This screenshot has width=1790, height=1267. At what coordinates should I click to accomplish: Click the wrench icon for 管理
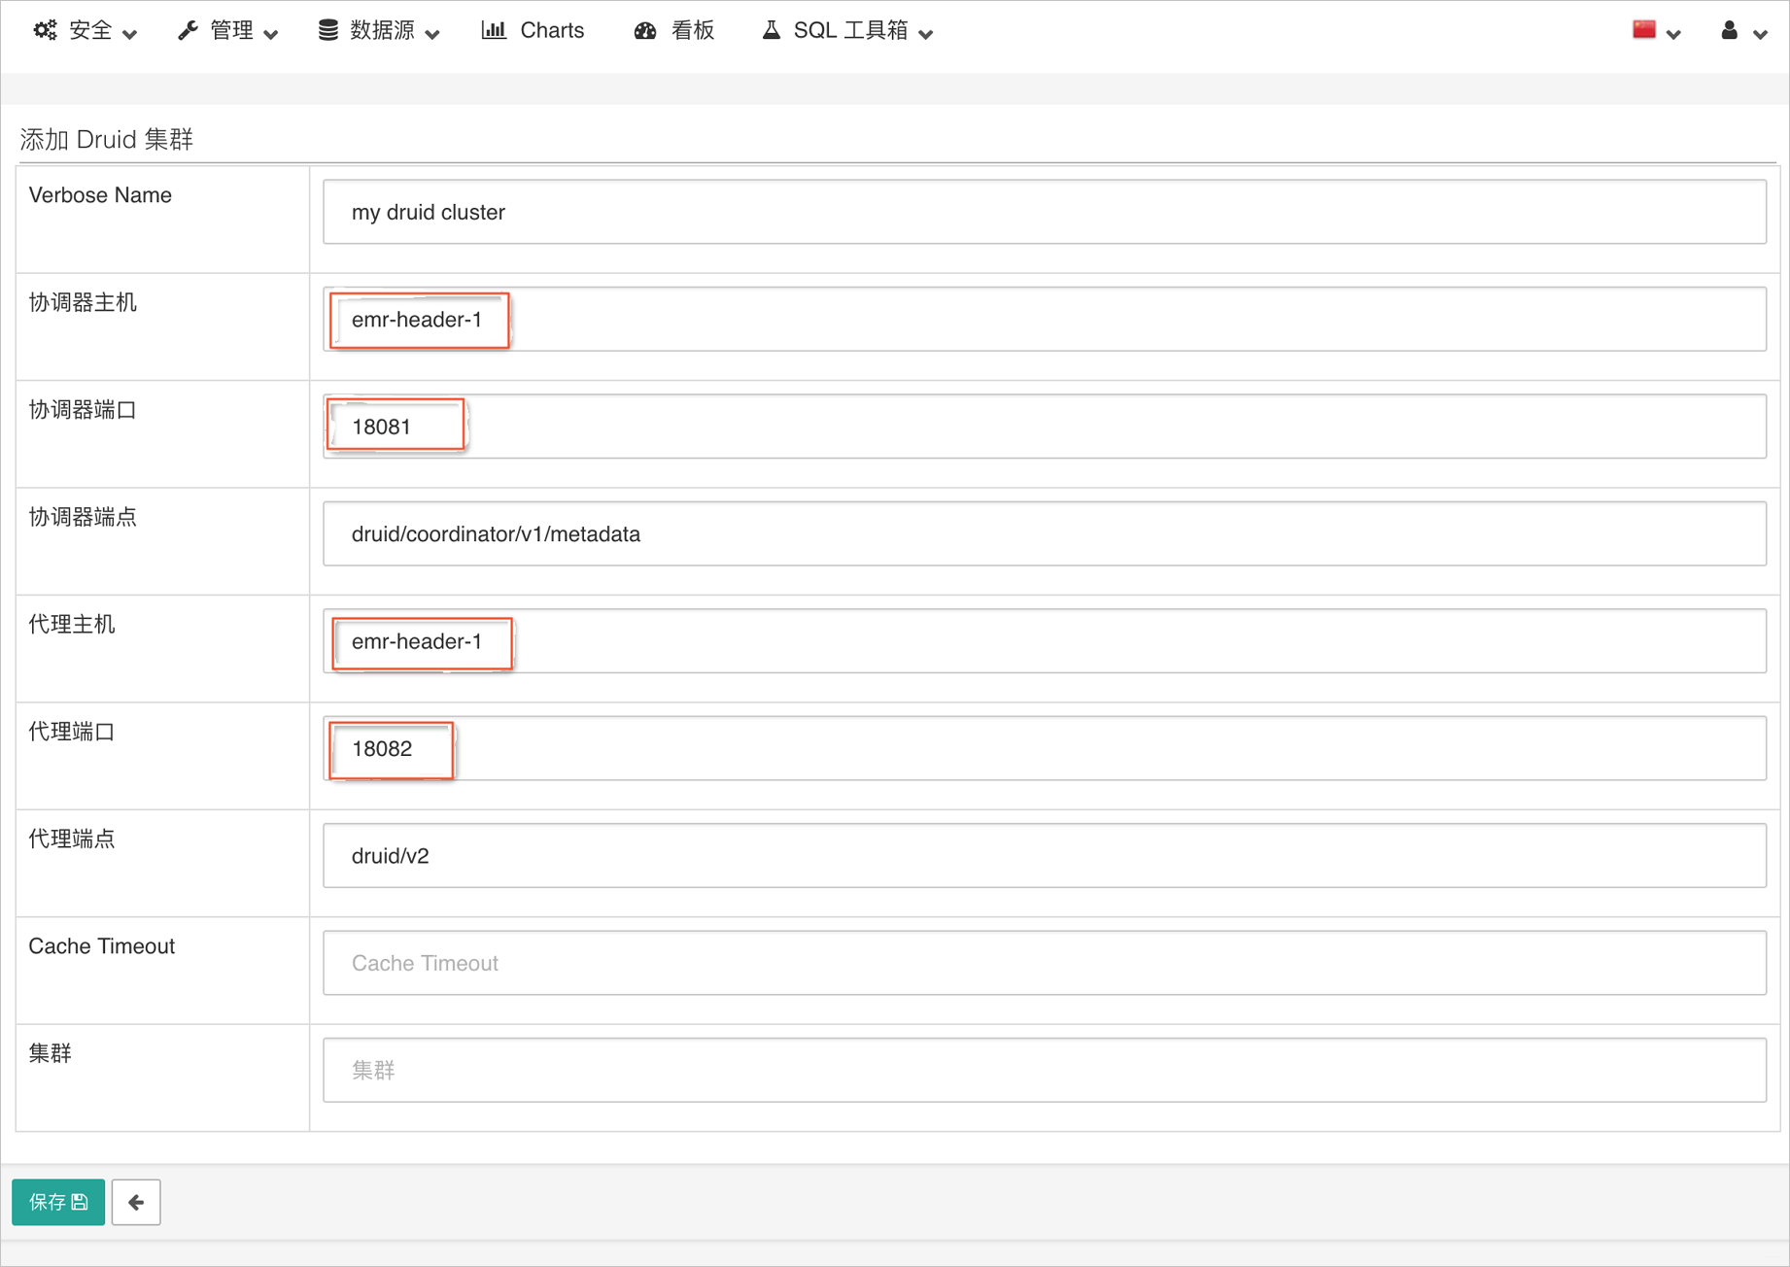[x=188, y=31]
